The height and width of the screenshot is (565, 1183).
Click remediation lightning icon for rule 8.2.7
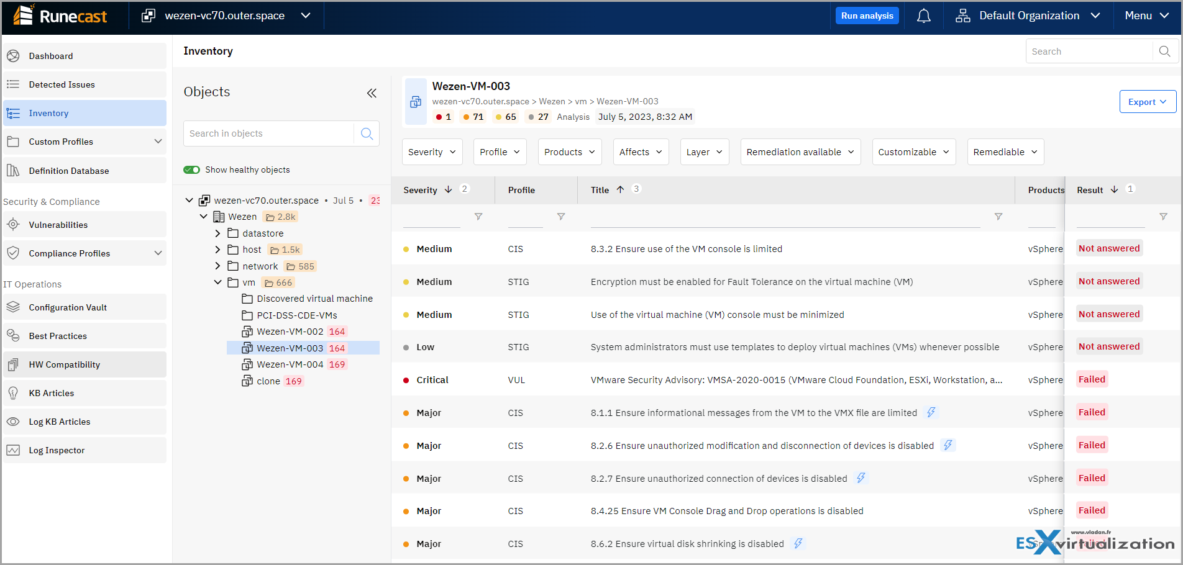861,478
